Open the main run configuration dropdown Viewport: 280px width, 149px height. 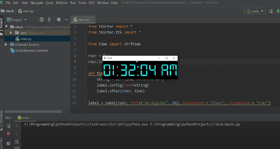click(x=255, y=11)
